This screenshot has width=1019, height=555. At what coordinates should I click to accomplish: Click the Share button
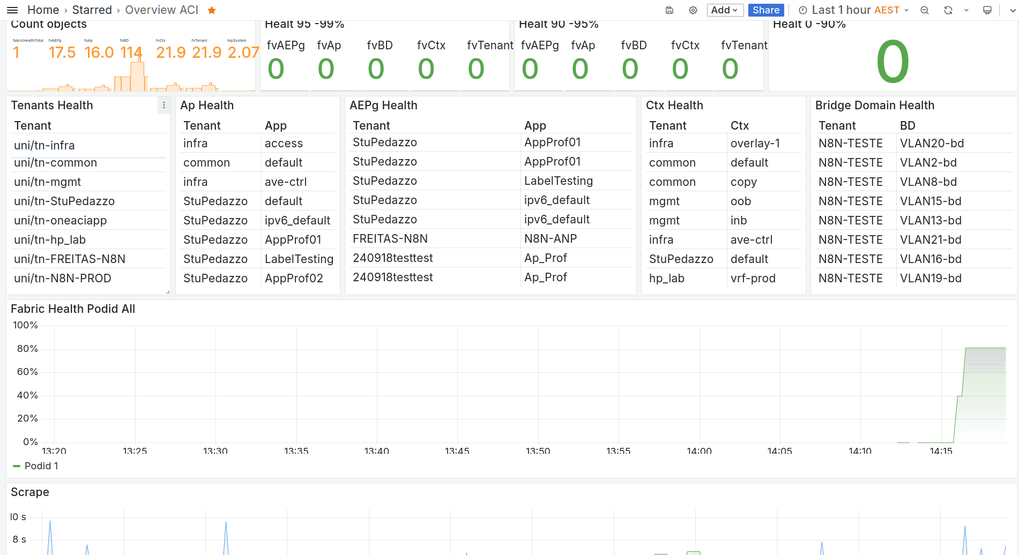click(x=766, y=10)
